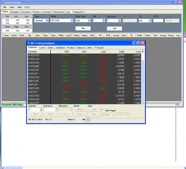Open the Balances tab
The height and width of the screenshot is (169, 186).
coord(81,48)
